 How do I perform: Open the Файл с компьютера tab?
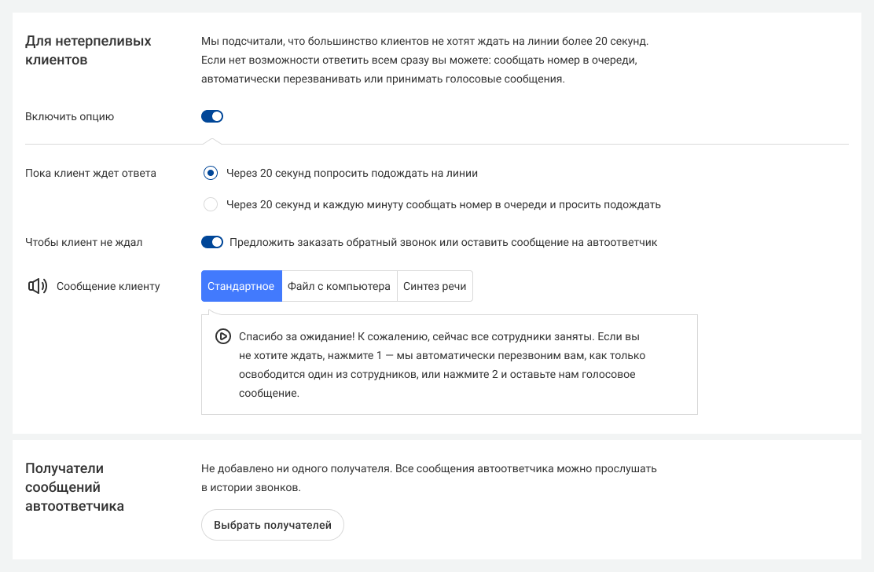(340, 286)
